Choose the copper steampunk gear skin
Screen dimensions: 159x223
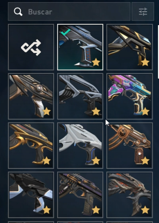tap(130, 145)
